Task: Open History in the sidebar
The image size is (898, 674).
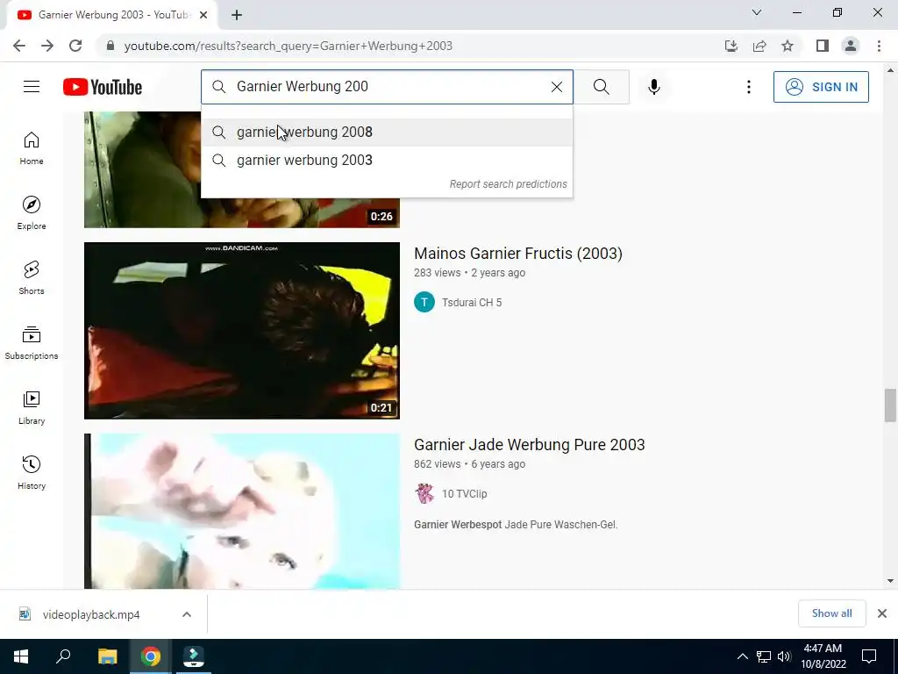Action: (32, 473)
